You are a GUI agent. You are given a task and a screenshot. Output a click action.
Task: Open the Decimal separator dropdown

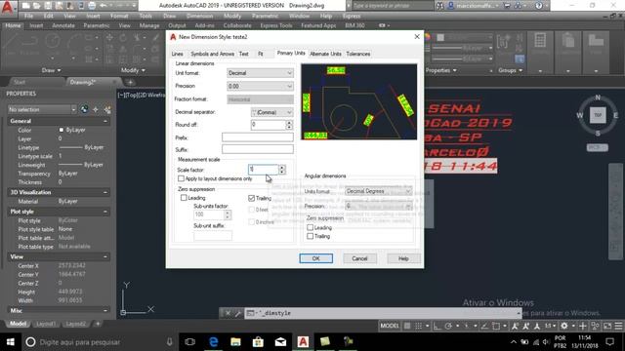[x=271, y=112]
